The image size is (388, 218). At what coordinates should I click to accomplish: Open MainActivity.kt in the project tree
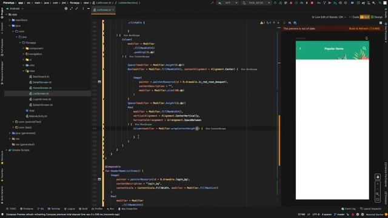38,116
